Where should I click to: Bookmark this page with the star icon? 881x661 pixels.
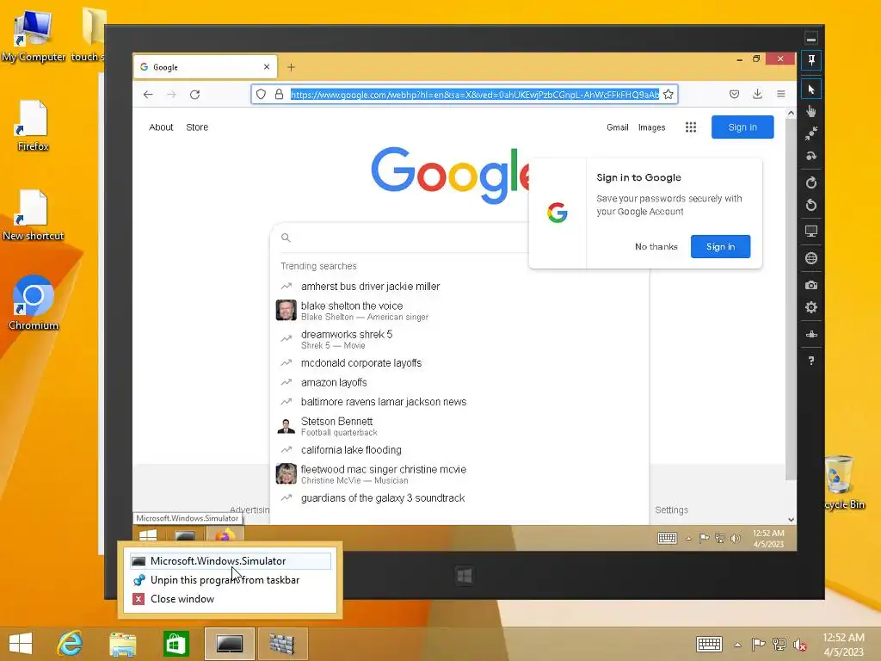(668, 95)
